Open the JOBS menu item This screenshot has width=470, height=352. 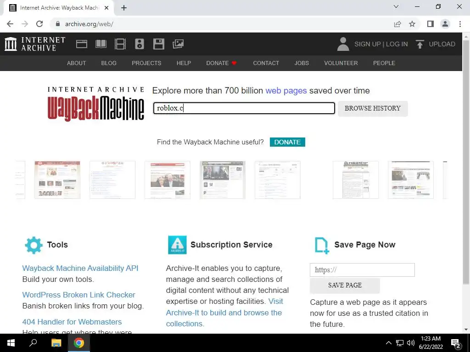(302, 63)
